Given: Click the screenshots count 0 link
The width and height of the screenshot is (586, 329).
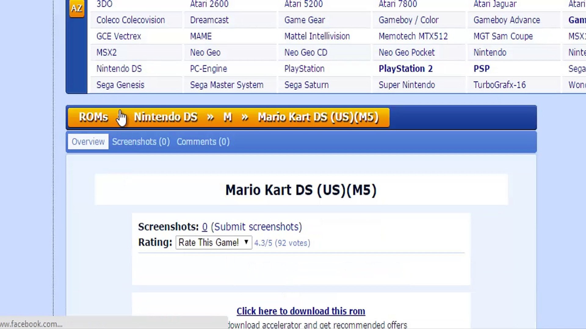Looking at the screenshot, I should (x=204, y=227).
